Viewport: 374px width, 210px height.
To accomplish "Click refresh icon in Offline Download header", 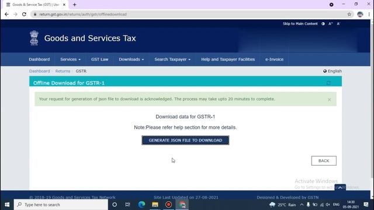I will pyautogui.click(x=328, y=83).
